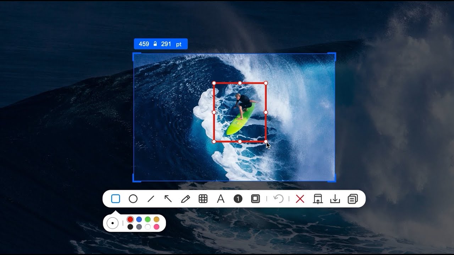Click the red rectangle's bottom-middle handle
This screenshot has height=255, width=454.
tap(240, 142)
